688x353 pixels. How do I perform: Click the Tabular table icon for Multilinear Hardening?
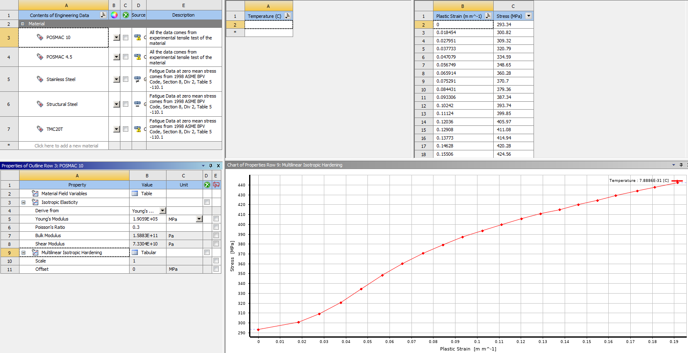pos(135,252)
